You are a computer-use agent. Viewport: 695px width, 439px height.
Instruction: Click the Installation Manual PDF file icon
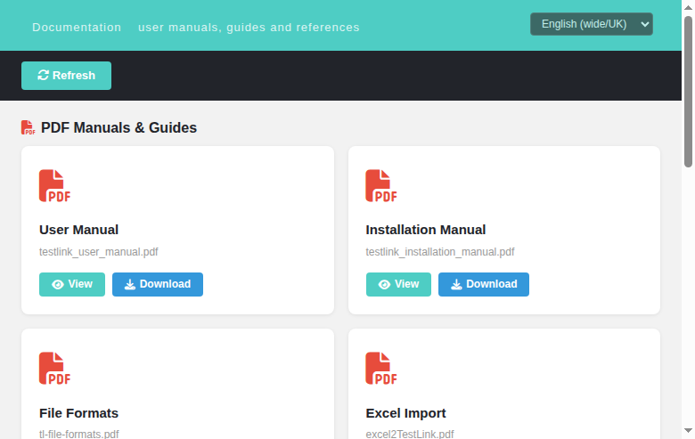(x=381, y=185)
